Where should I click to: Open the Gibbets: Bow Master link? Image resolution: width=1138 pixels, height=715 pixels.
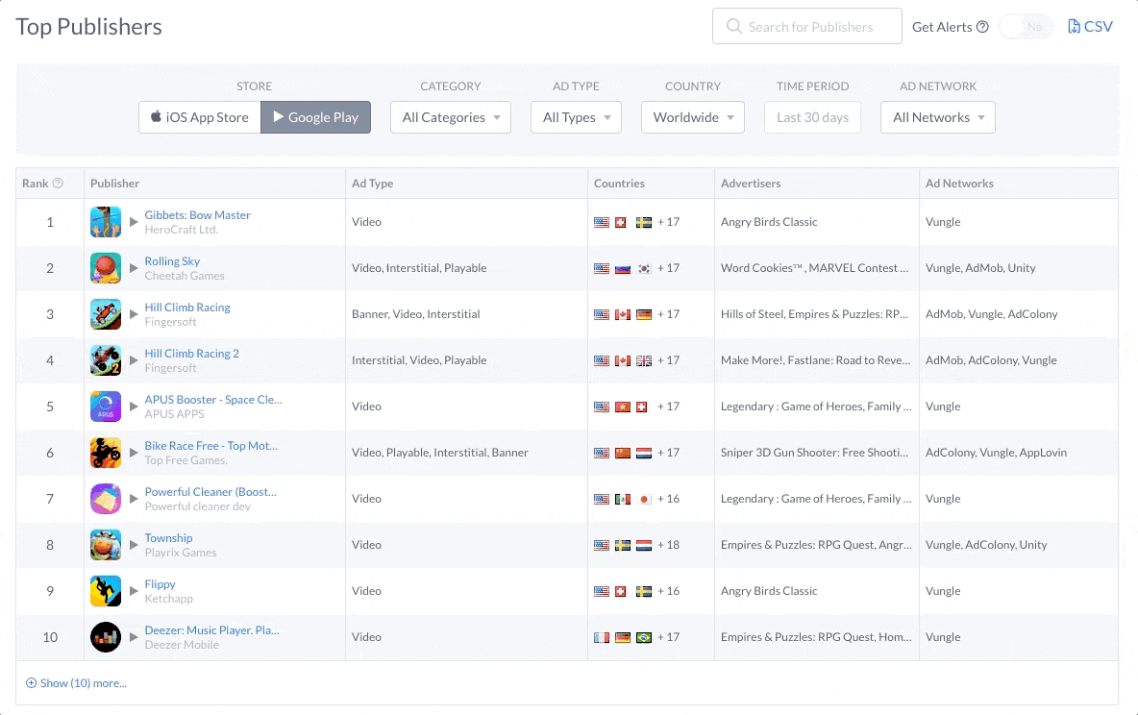197,215
